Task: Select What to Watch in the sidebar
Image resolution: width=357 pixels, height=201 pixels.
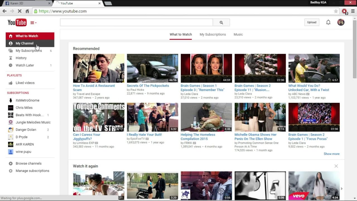Action: click(30, 36)
